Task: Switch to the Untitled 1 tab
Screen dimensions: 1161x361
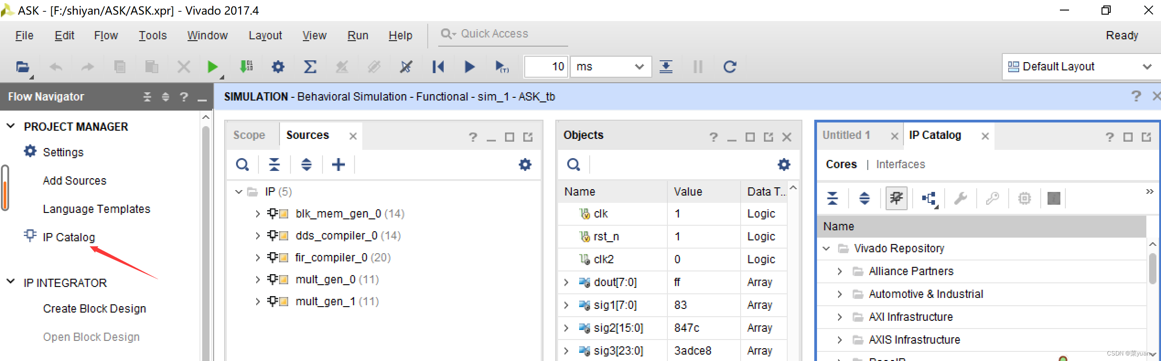Action: (x=846, y=135)
